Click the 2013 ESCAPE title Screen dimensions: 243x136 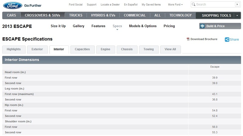(17, 26)
